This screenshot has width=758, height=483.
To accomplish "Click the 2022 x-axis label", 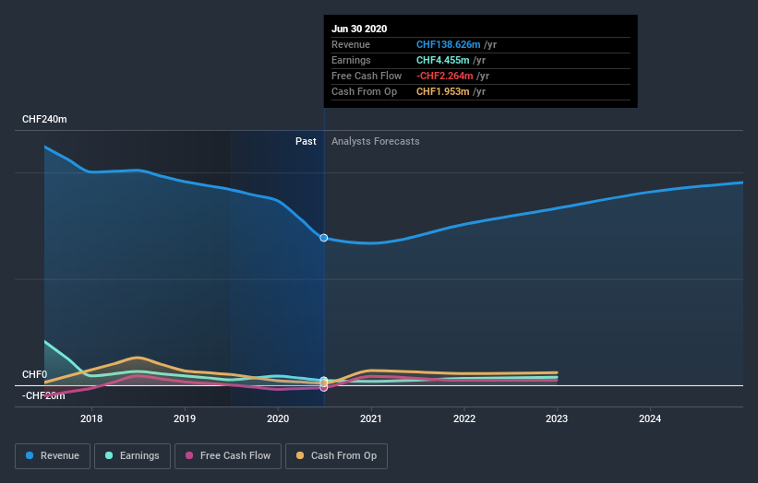I will (464, 418).
